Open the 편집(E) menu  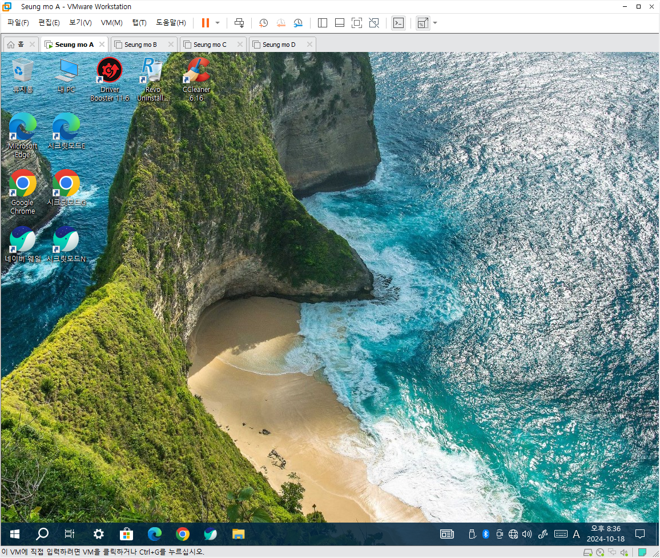pos(49,23)
